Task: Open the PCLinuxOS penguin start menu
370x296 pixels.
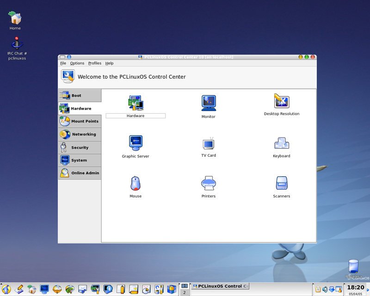Action: click(x=6, y=289)
